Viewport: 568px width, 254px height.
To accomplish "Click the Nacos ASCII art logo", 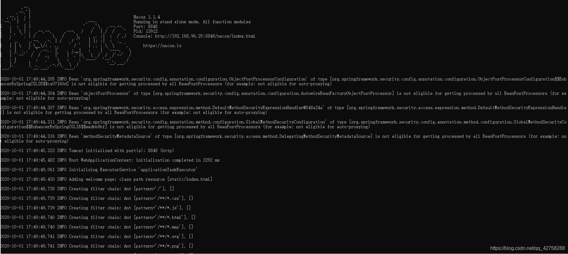I will [65, 38].
